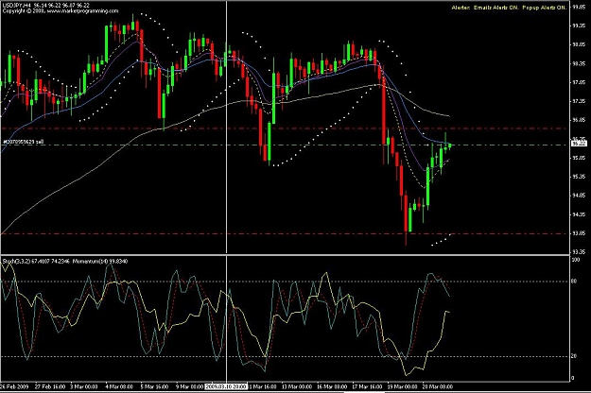Image resolution: width=591 pixels, height=393 pixels.
Task: Click the 97.35 price on the price axis
Action: click(579, 101)
